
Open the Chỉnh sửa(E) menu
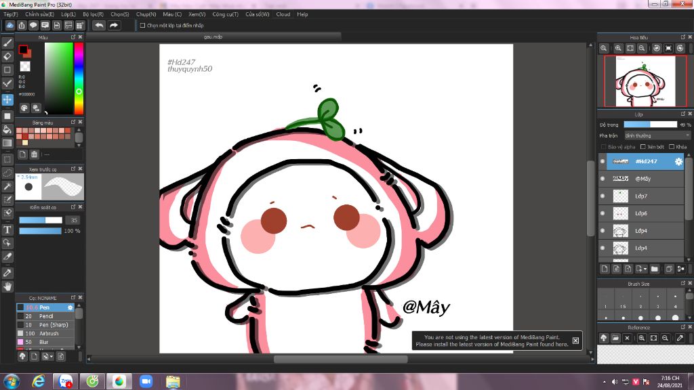coord(39,14)
